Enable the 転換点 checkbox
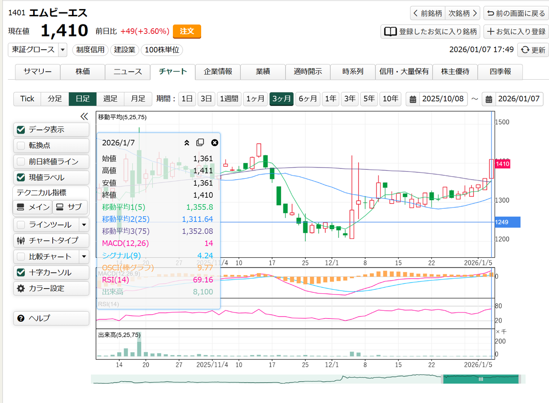 pyautogui.click(x=21, y=146)
